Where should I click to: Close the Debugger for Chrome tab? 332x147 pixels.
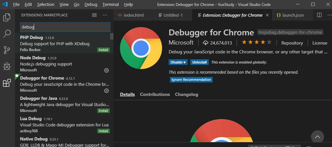(267, 15)
